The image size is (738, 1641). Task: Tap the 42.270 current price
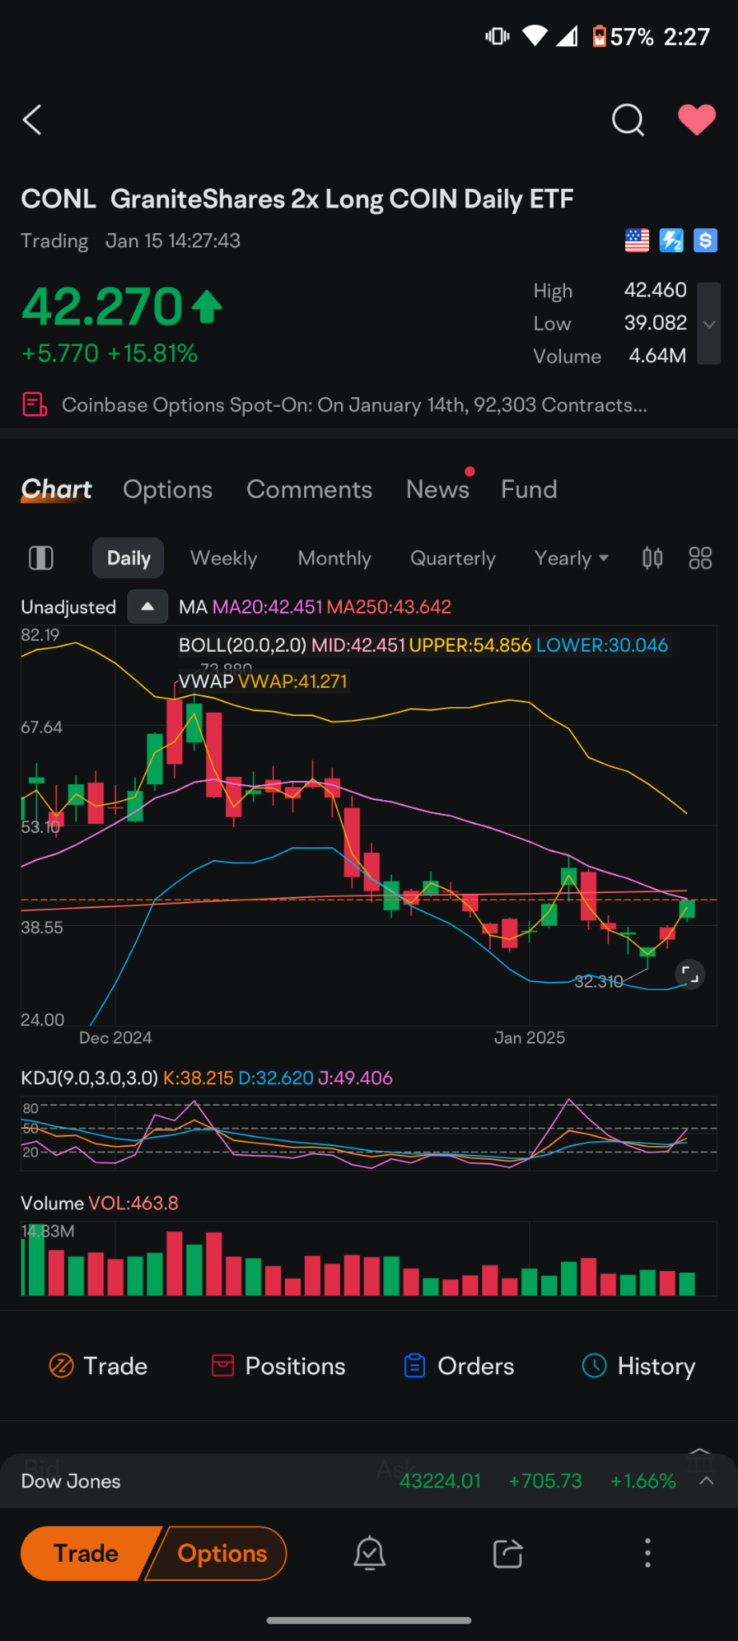pos(103,307)
